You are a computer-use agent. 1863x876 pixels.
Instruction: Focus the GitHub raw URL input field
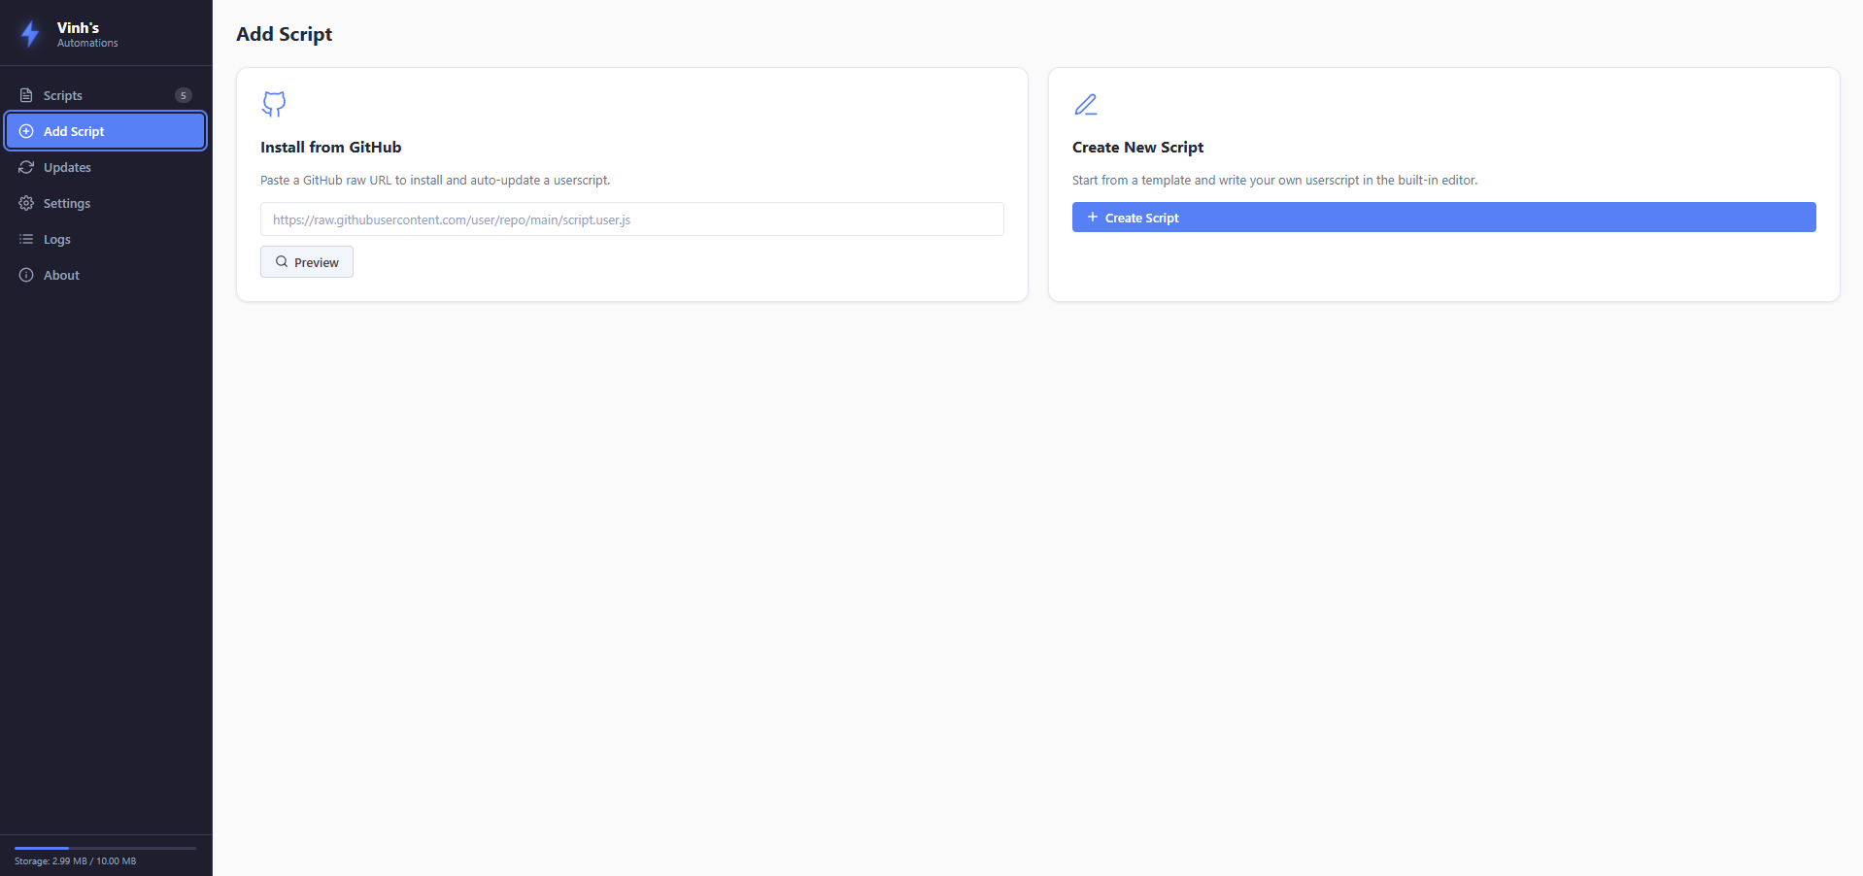[x=631, y=219]
